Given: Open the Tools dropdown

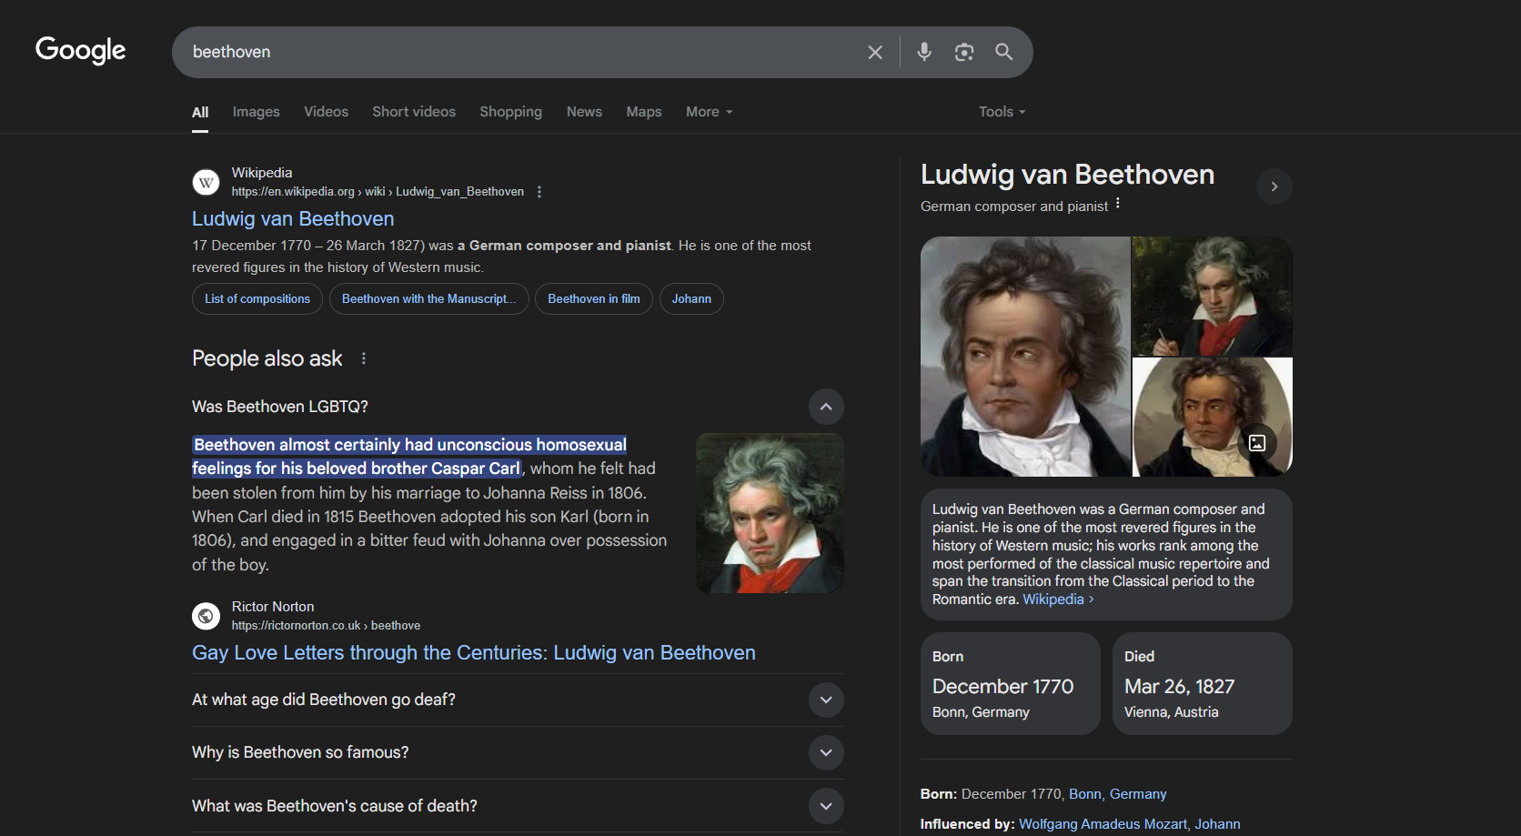Looking at the screenshot, I should (1002, 112).
